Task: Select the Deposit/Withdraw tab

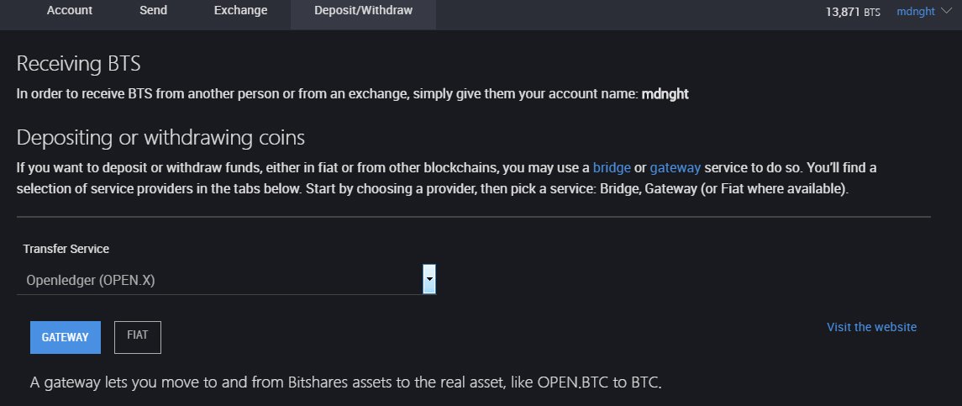Action: (363, 11)
